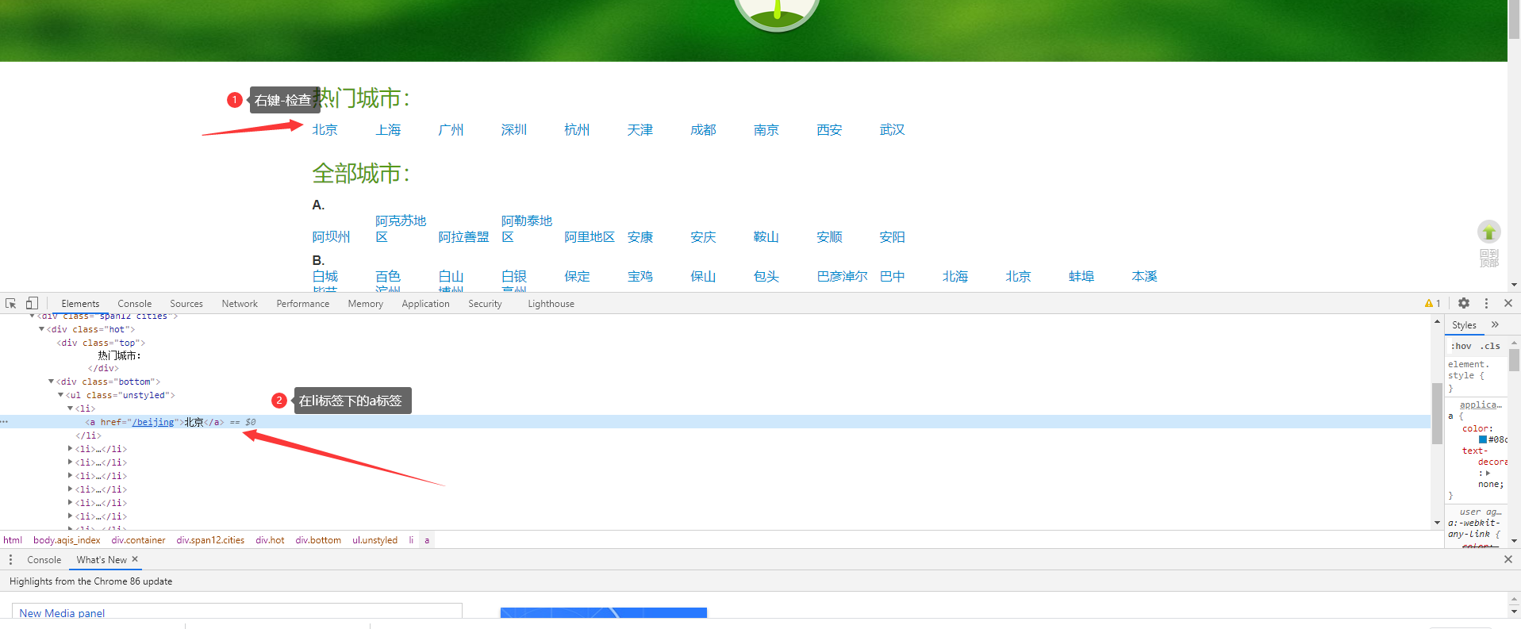Open the 天津 city link
The height and width of the screenshot is (629, 1521).
(640, 129)
